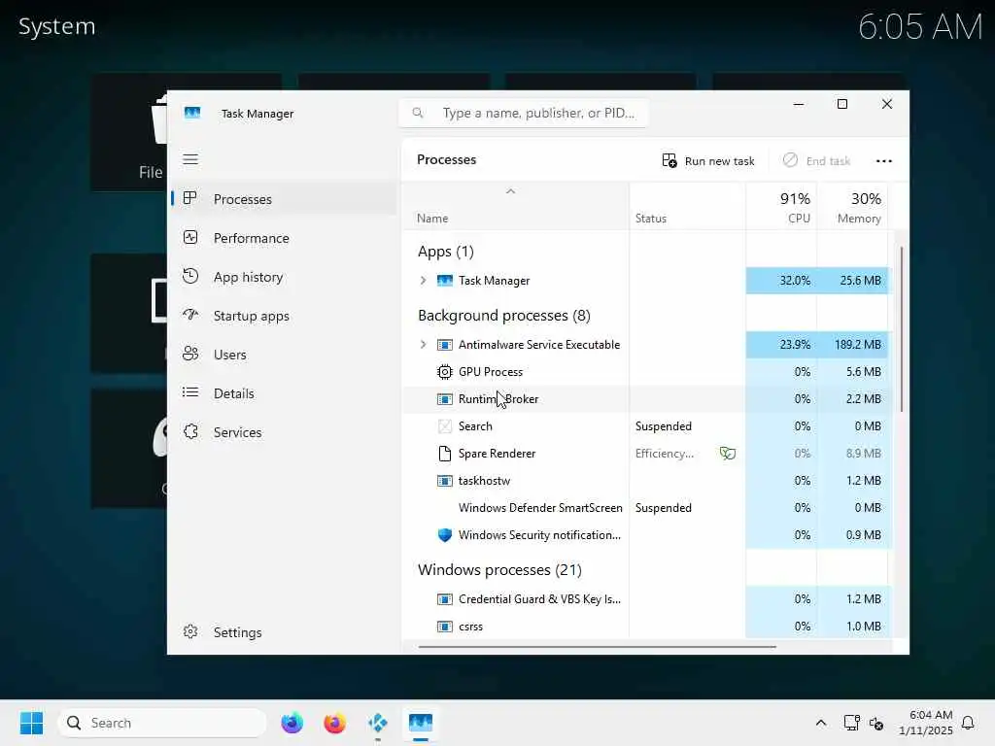Image resolution: width=995 pixels, height=746 pixels.
Task: Open the taskbar clock and date
Action: pos(926,723)
